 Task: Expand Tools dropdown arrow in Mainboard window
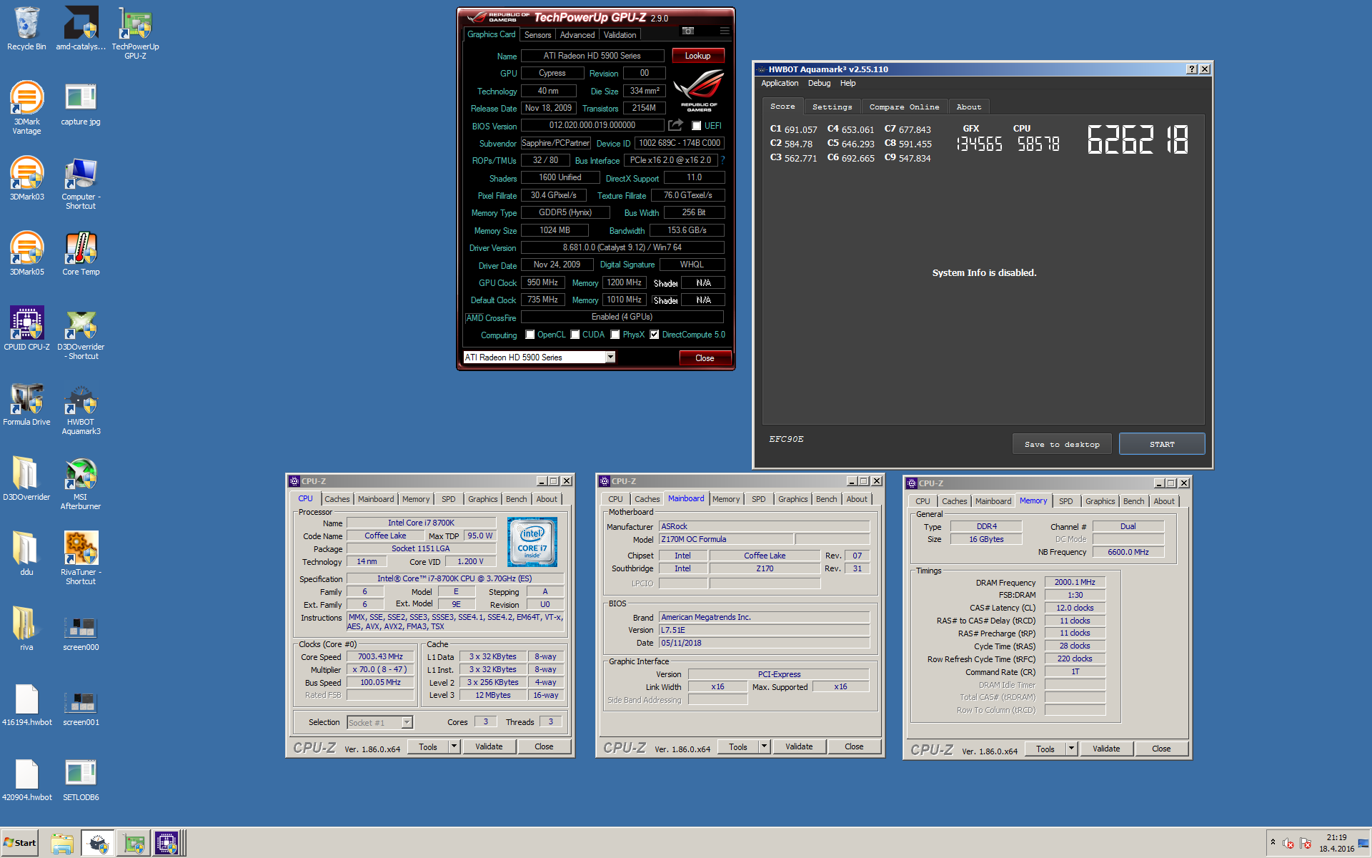763,746
